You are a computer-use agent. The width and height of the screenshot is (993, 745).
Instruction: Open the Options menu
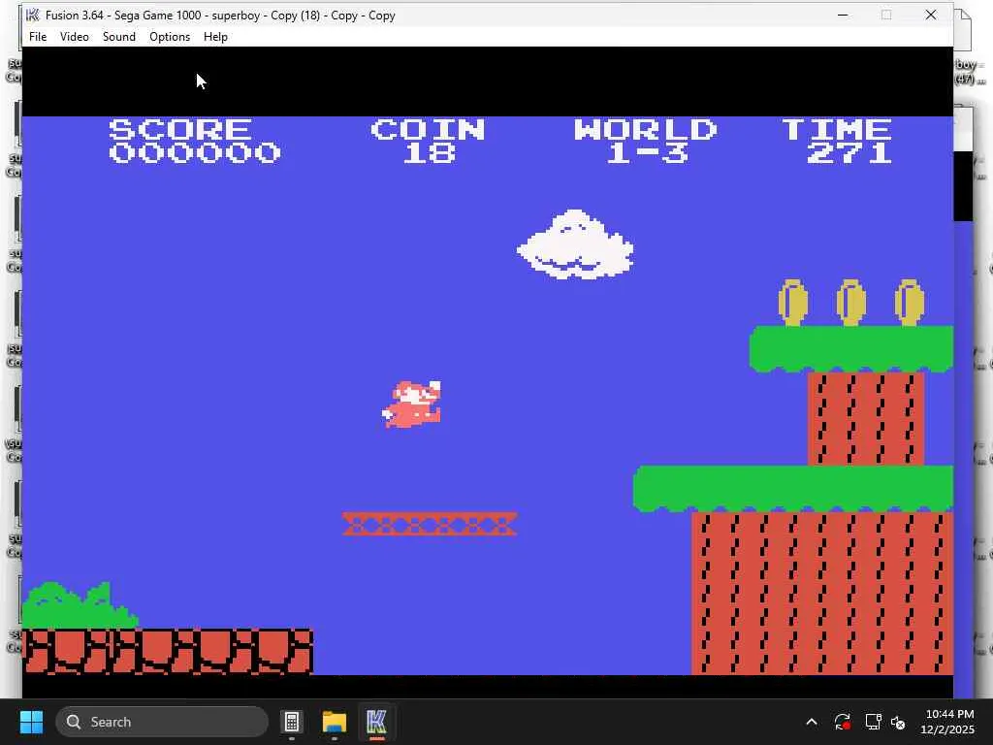tap(170, 37)
